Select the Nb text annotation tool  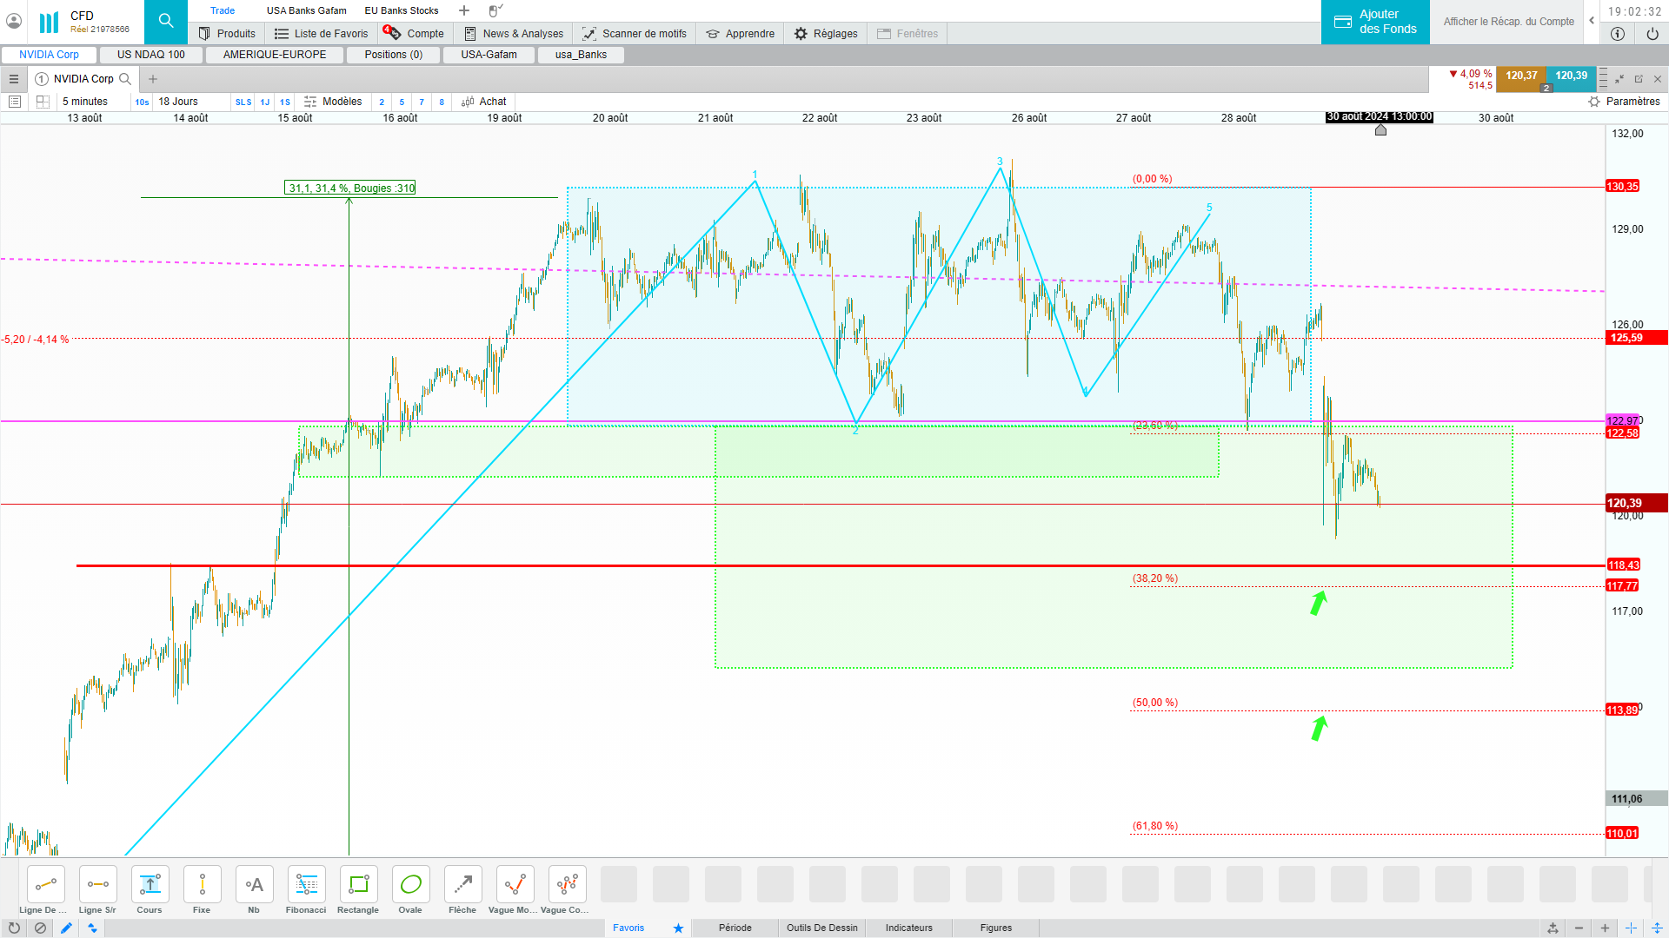coord(254,885)
